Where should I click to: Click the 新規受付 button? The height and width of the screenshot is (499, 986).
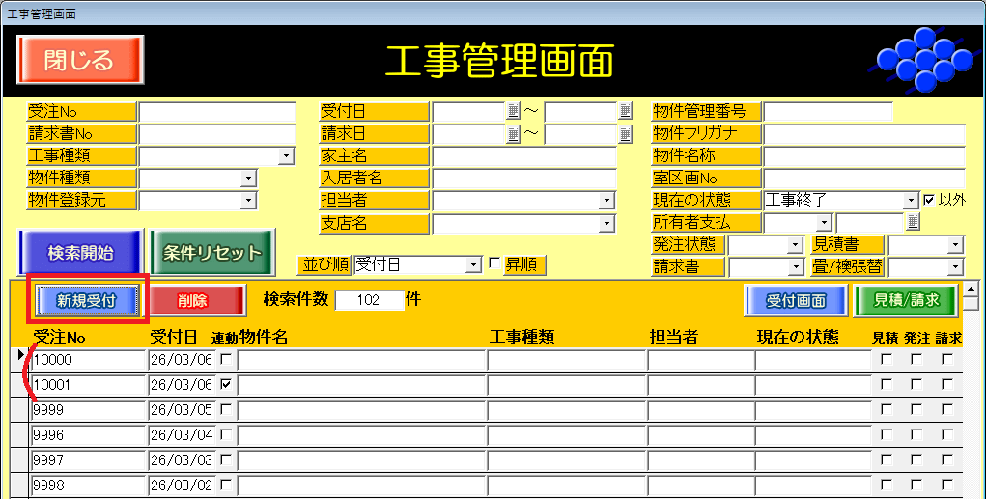coord(87,300)
